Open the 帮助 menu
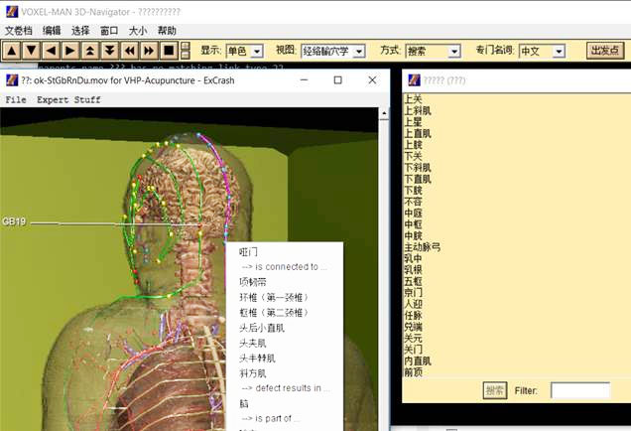Screen dimensions: 631x431 [x=167, y=31]
